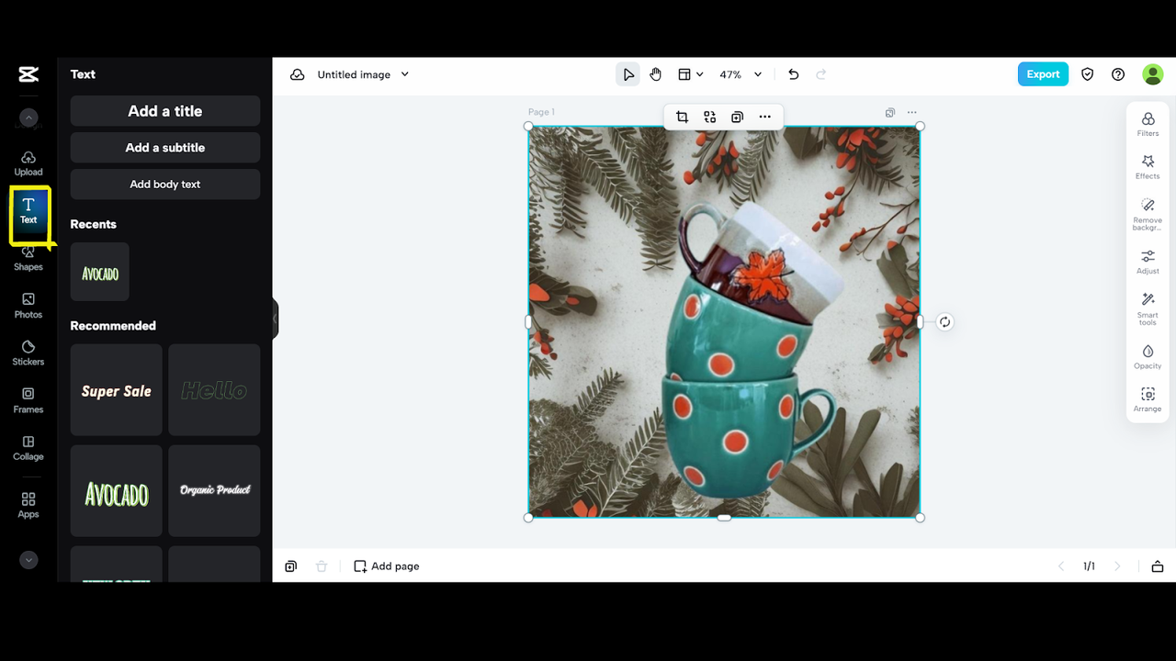The width and height of the screenshot is (1176, 661).
Task: Open the Apps panel
Action: 28,505
